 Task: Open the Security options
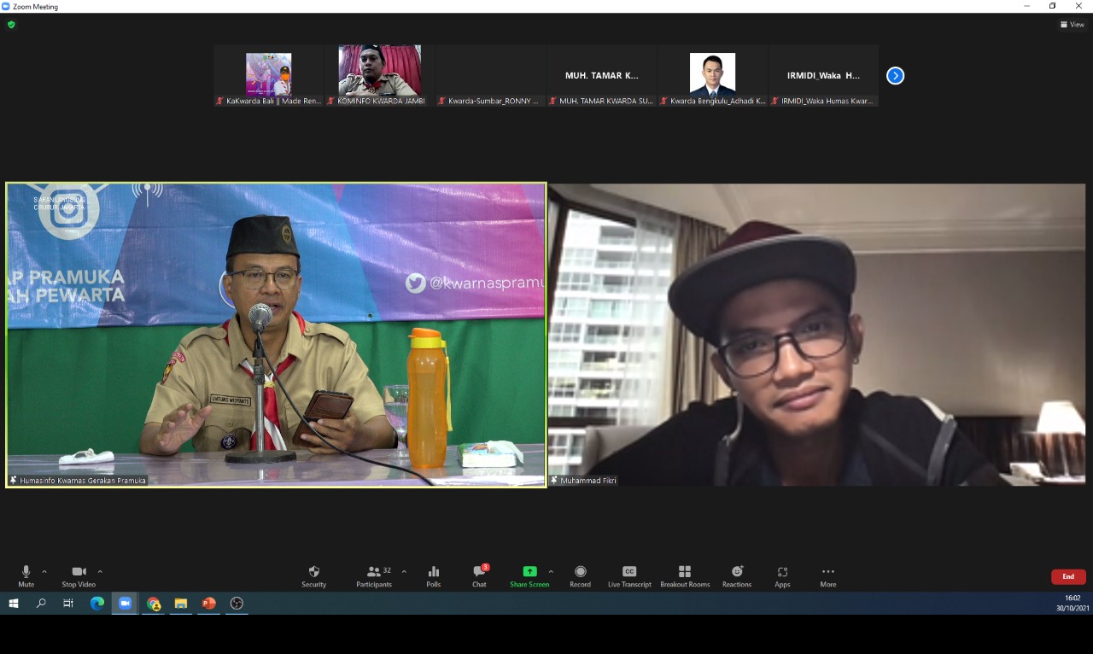click(x=313, y=576)
